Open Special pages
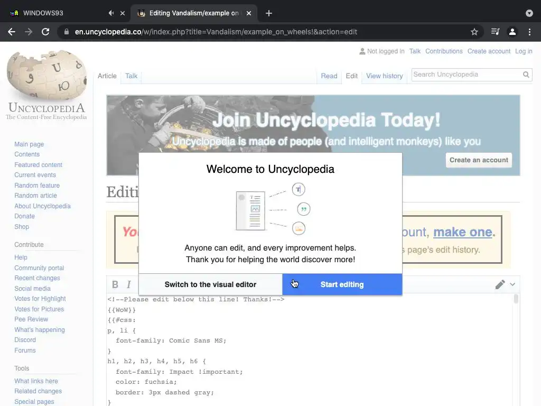Screen dimensions: 541x406 click(x=34, y=402)
